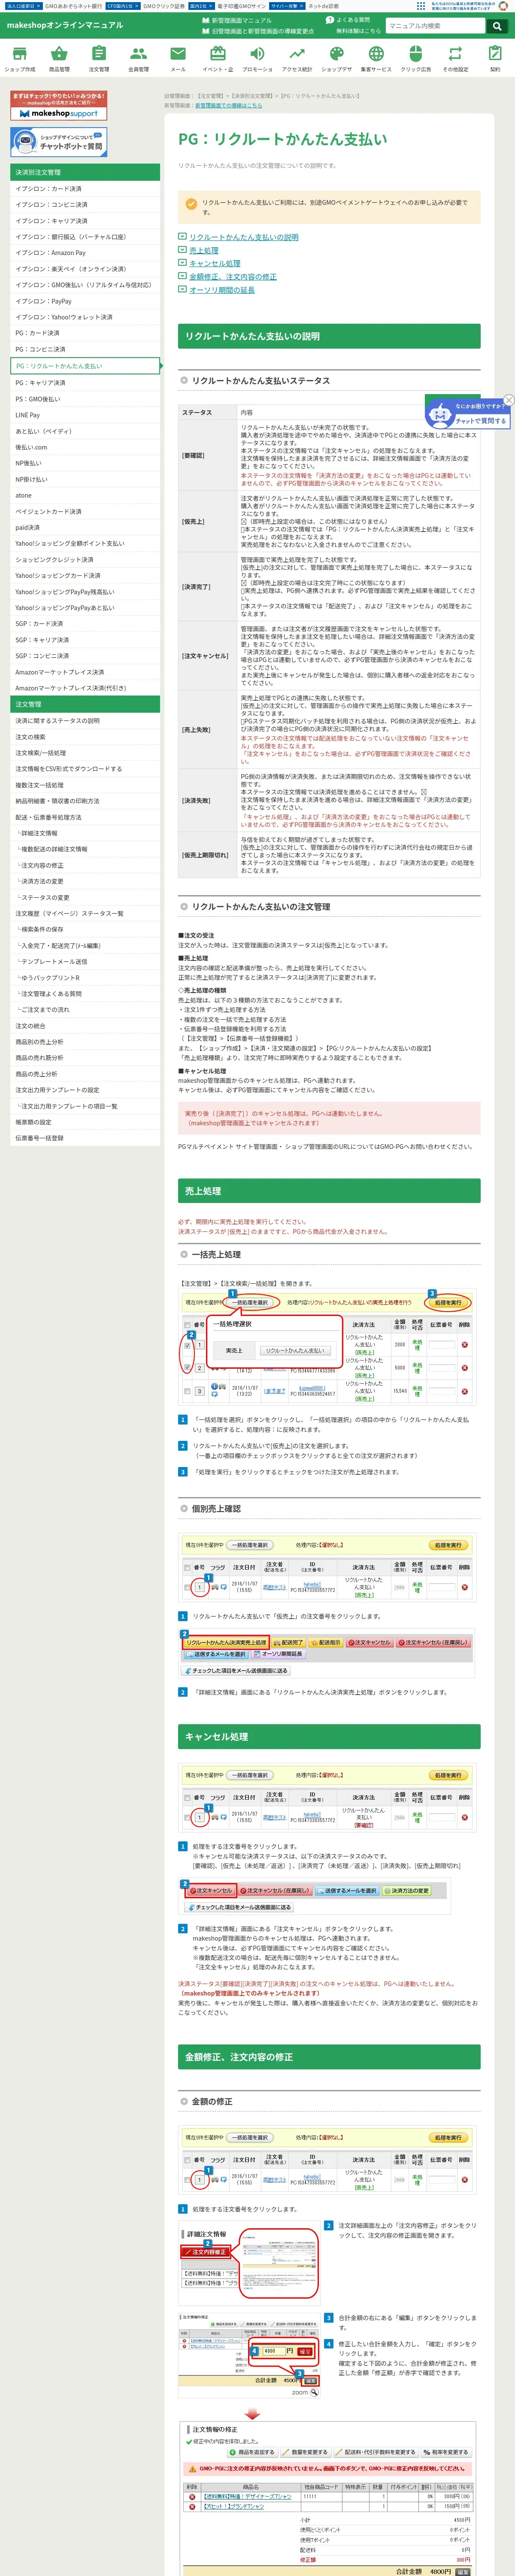515x2576 pixels.
Task: Jump to オーソリ期間の延長 anchor link
Action: tap(221, 290)
